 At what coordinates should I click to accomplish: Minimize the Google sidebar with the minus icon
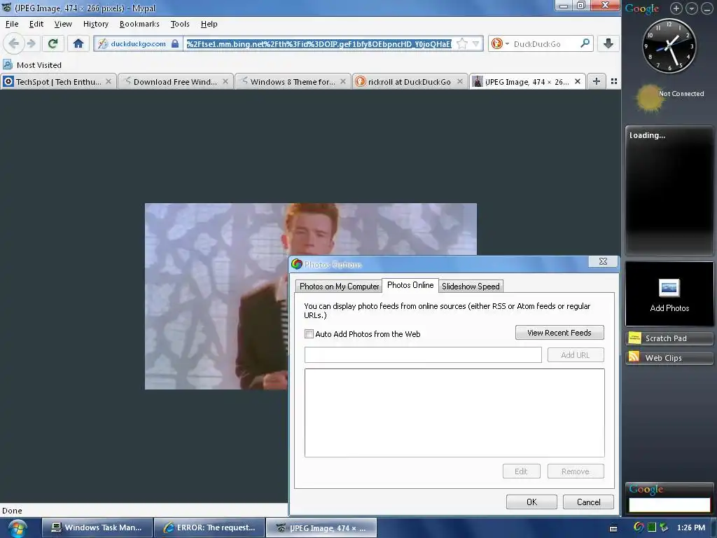(707, 8)
